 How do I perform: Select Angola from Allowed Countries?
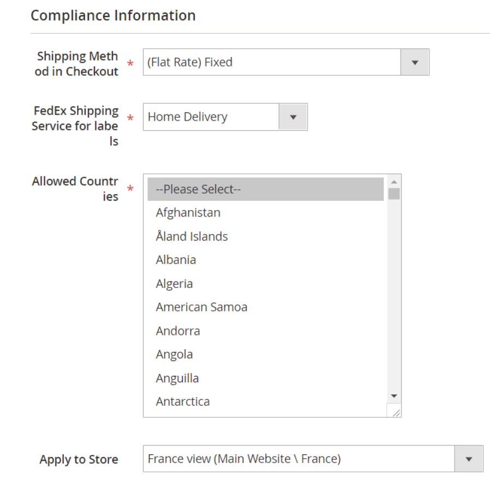pyautogui.click(x=266, y=355)
